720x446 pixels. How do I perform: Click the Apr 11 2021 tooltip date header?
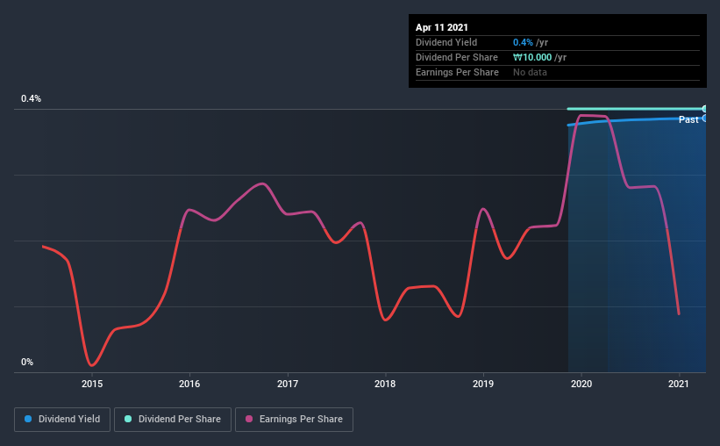pos(442,27)
